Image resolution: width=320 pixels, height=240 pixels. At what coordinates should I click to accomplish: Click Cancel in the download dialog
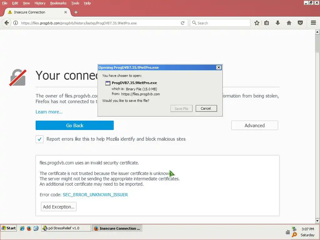(206, 108)
